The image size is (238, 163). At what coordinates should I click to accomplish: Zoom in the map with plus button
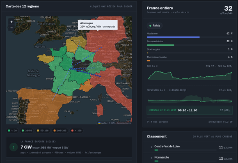[11, 22]
